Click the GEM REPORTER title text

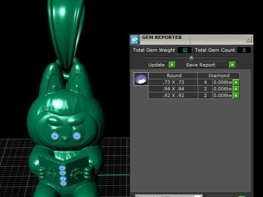pyautogui.click(x=162, y=37)
